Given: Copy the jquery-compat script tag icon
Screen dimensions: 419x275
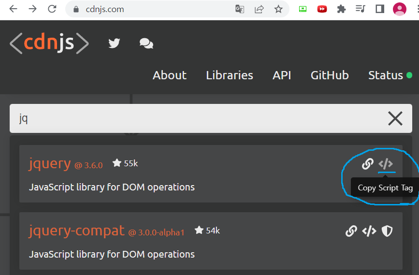Looking at the screenshot, I should [x=369, y=231].
